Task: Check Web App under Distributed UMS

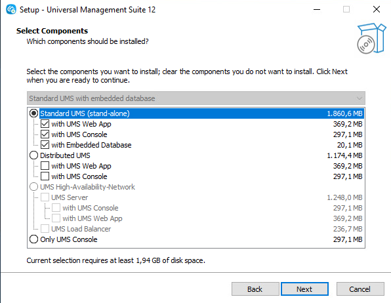Action: click(45, 166)
